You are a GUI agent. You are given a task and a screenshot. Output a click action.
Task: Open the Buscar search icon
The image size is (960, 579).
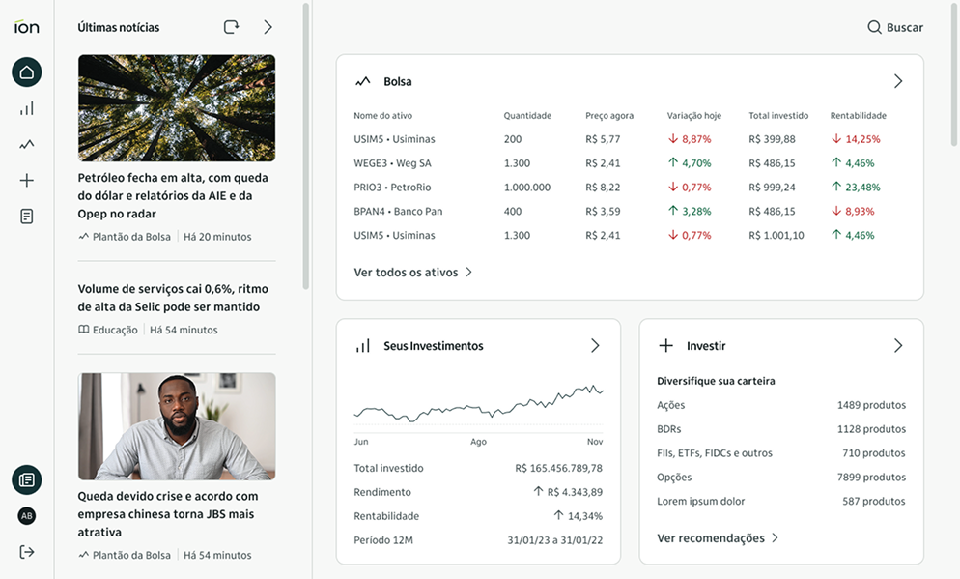point(874,27)
